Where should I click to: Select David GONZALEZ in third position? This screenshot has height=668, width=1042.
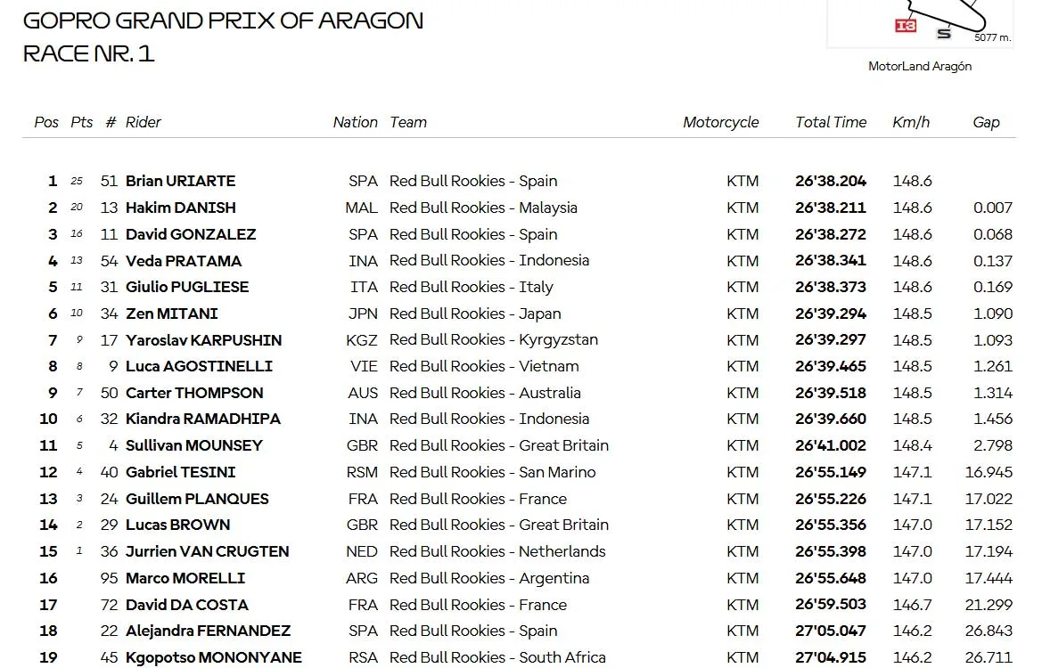pyautogui.click(x=191, y=234)
